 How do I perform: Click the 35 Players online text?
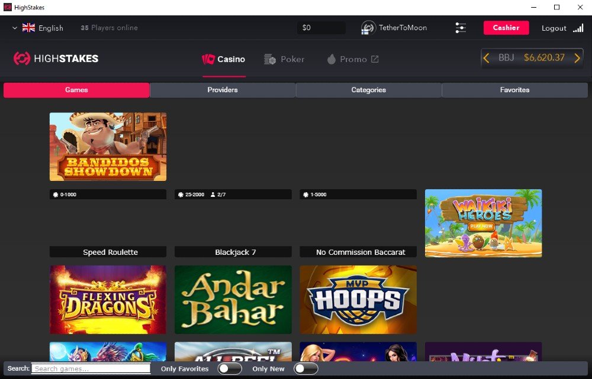pos(109,28)
